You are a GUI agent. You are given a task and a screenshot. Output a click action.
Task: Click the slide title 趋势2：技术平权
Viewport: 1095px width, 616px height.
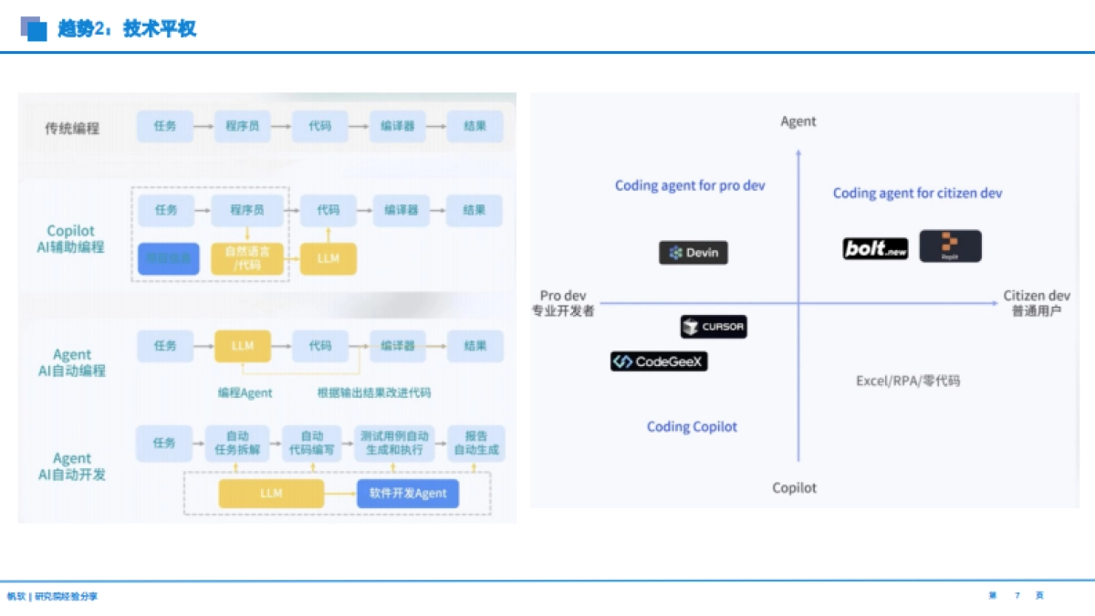[x=127, y=29]
